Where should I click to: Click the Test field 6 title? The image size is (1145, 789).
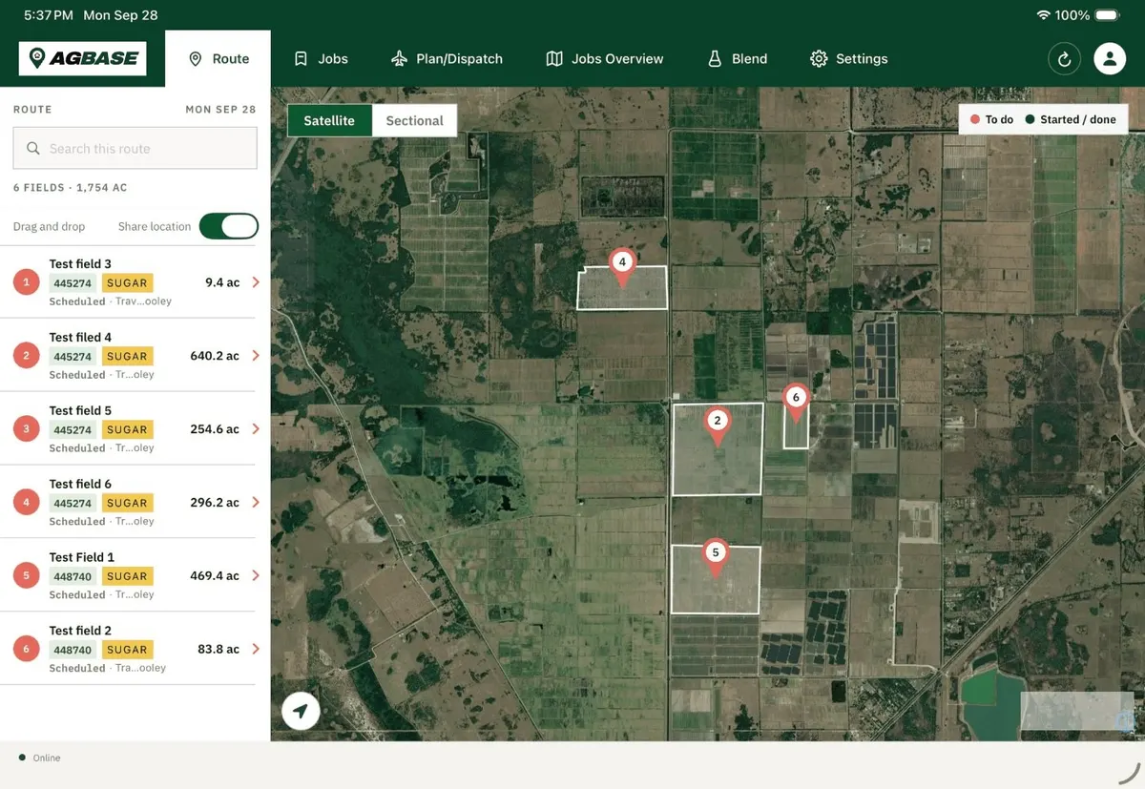click(x=80, y=484)
